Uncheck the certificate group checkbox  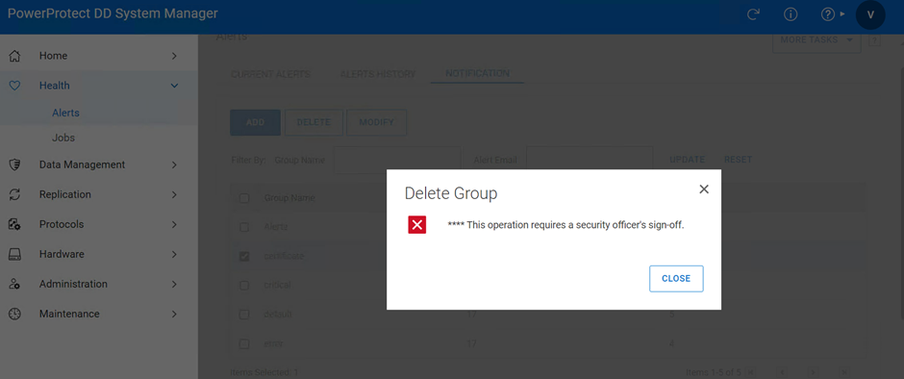pyautogui.click(x=244, y=256)
